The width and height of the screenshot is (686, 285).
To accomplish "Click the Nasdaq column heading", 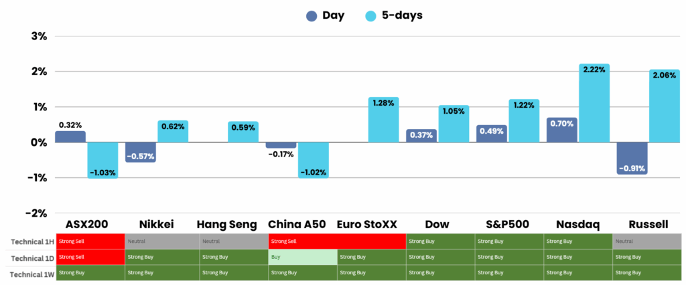I will (577, 224).
